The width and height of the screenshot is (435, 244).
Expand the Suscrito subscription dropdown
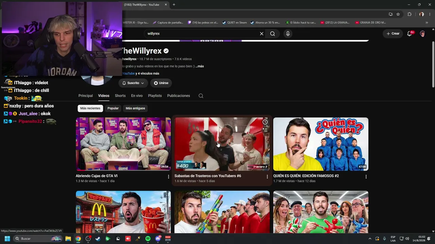(133, 83)
